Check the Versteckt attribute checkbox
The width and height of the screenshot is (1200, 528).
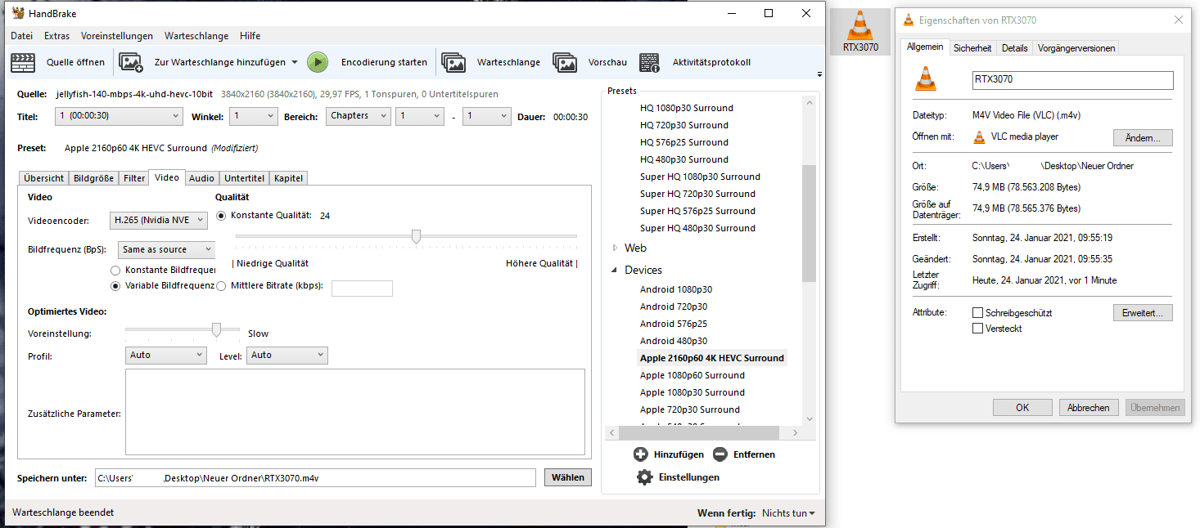click(977, 329)
